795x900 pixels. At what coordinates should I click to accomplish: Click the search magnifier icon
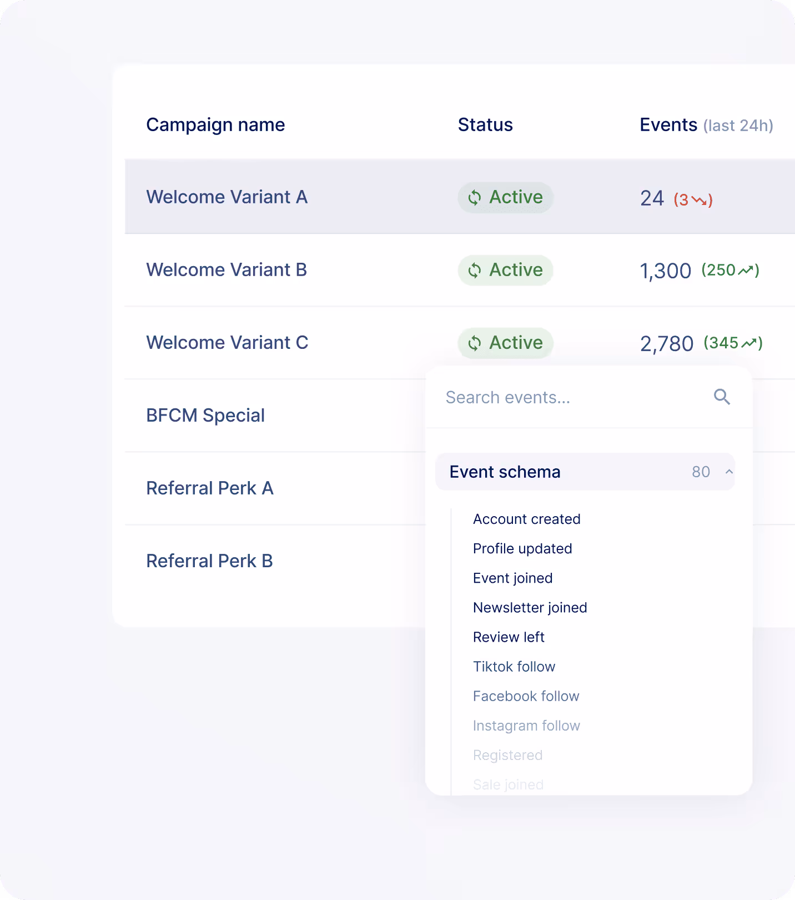pos(722,397)
